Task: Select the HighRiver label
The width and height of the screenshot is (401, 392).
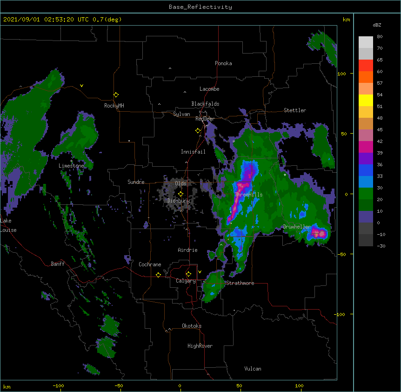Action: (200, 346)
